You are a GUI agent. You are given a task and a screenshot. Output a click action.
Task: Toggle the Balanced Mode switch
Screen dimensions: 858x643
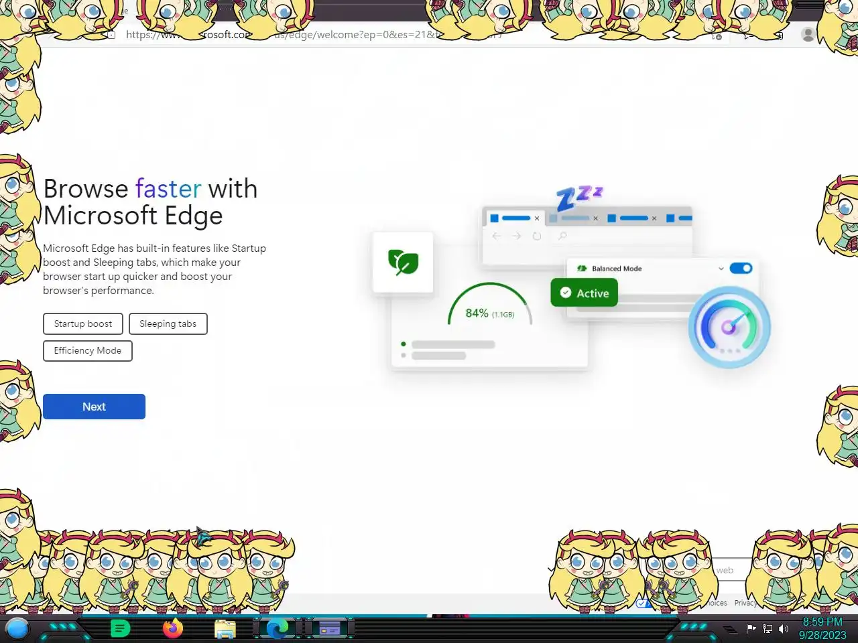(x=741, y=268)
